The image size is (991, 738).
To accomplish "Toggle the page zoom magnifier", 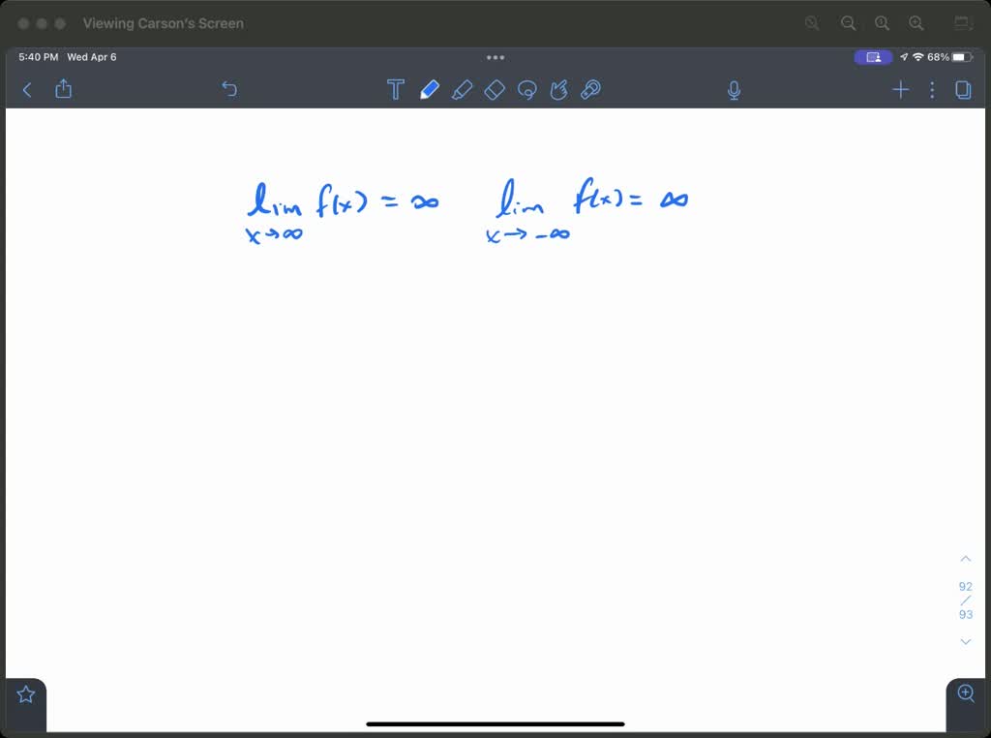I will pyautogui.click(x=965, y=693).
